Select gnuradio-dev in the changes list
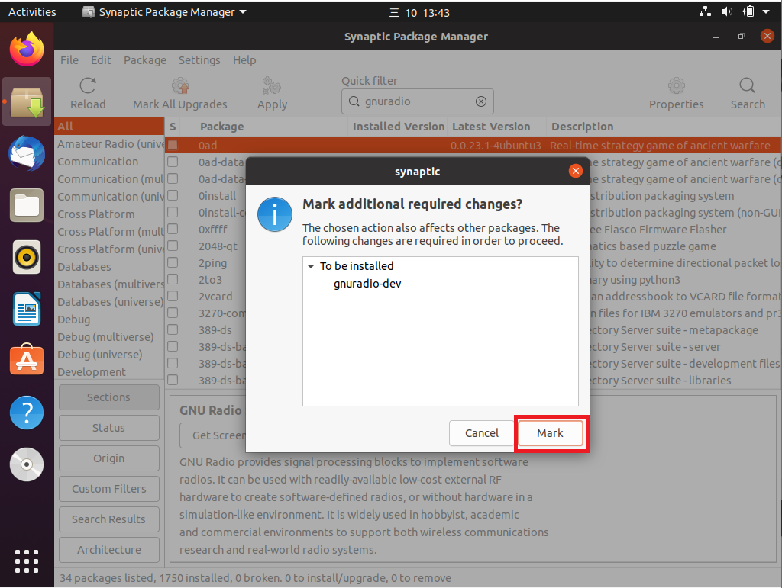Screen dimensions: 782x588 pyautogui.click(x=367, y=284)
